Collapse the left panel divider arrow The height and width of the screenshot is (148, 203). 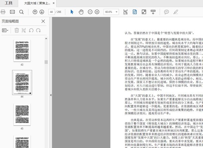tap(50, 95)
